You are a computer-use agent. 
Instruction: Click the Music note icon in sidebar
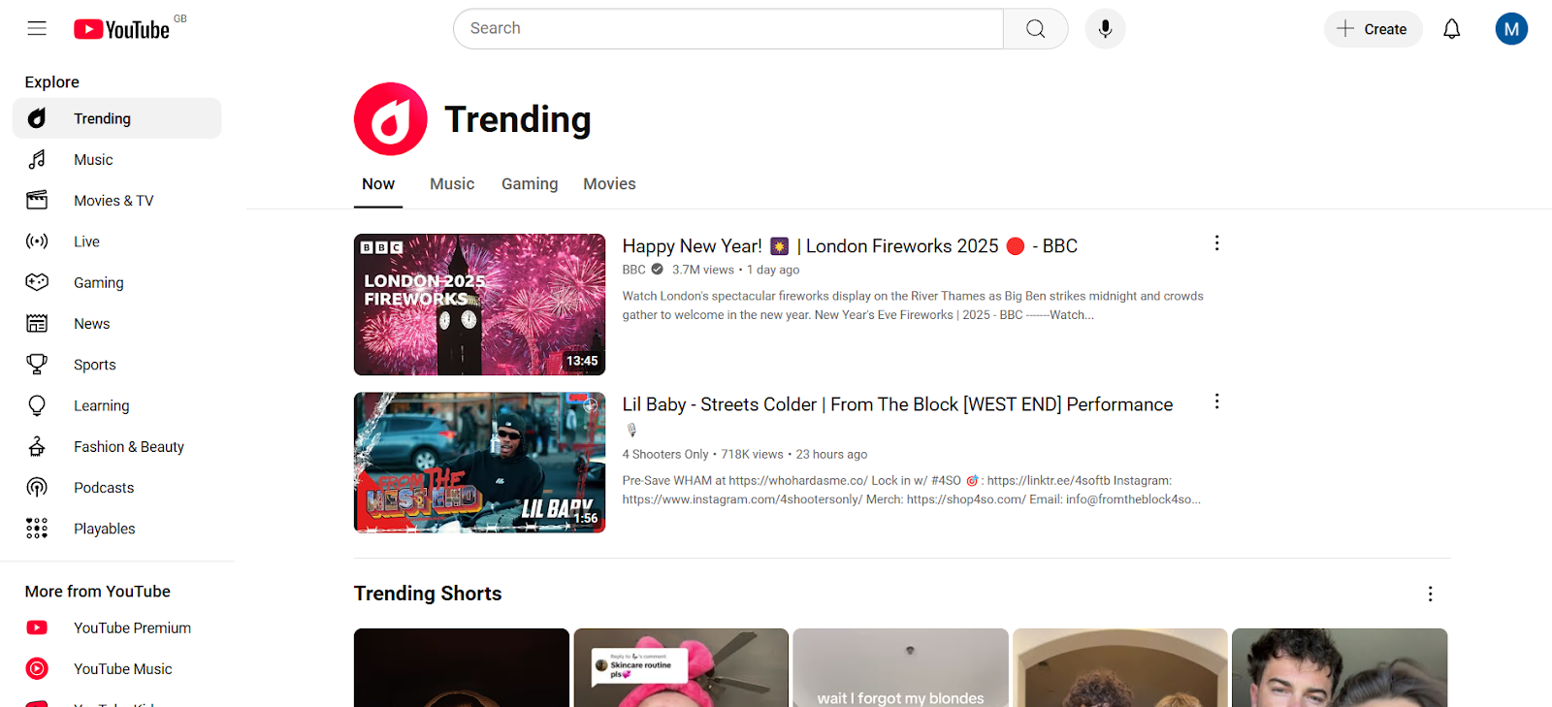pos(37,159)
